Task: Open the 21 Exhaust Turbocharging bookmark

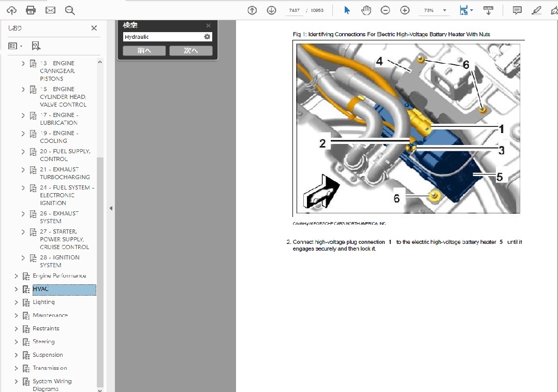Action: (65, 173)
